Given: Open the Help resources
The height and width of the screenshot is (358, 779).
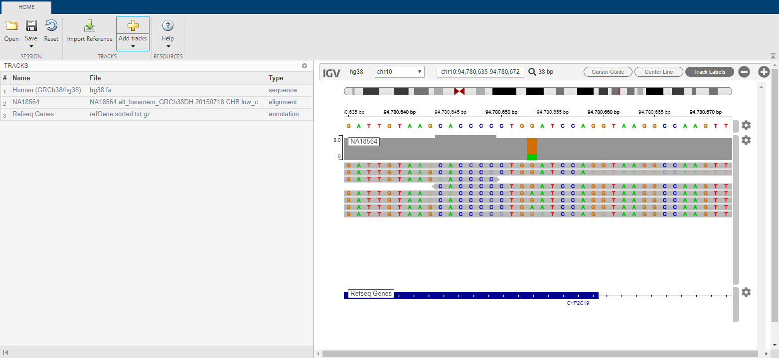Looking at the screenshot, I should [x=168, y=30].
